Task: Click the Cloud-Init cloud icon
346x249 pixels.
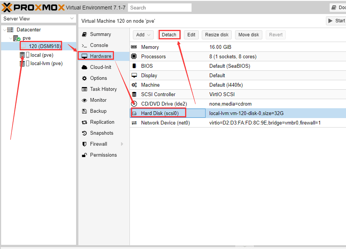Action: pos(84,67)
